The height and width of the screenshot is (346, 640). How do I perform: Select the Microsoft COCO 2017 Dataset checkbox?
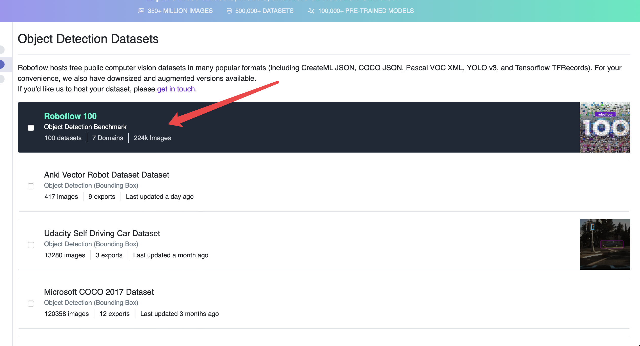point(31,304)
